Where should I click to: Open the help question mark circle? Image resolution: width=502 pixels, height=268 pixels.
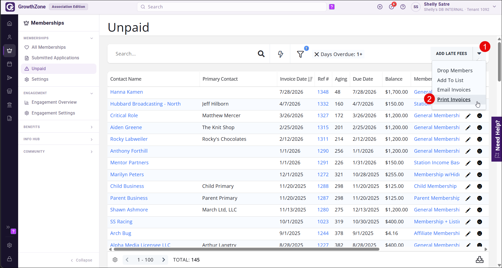coord(403,7)
